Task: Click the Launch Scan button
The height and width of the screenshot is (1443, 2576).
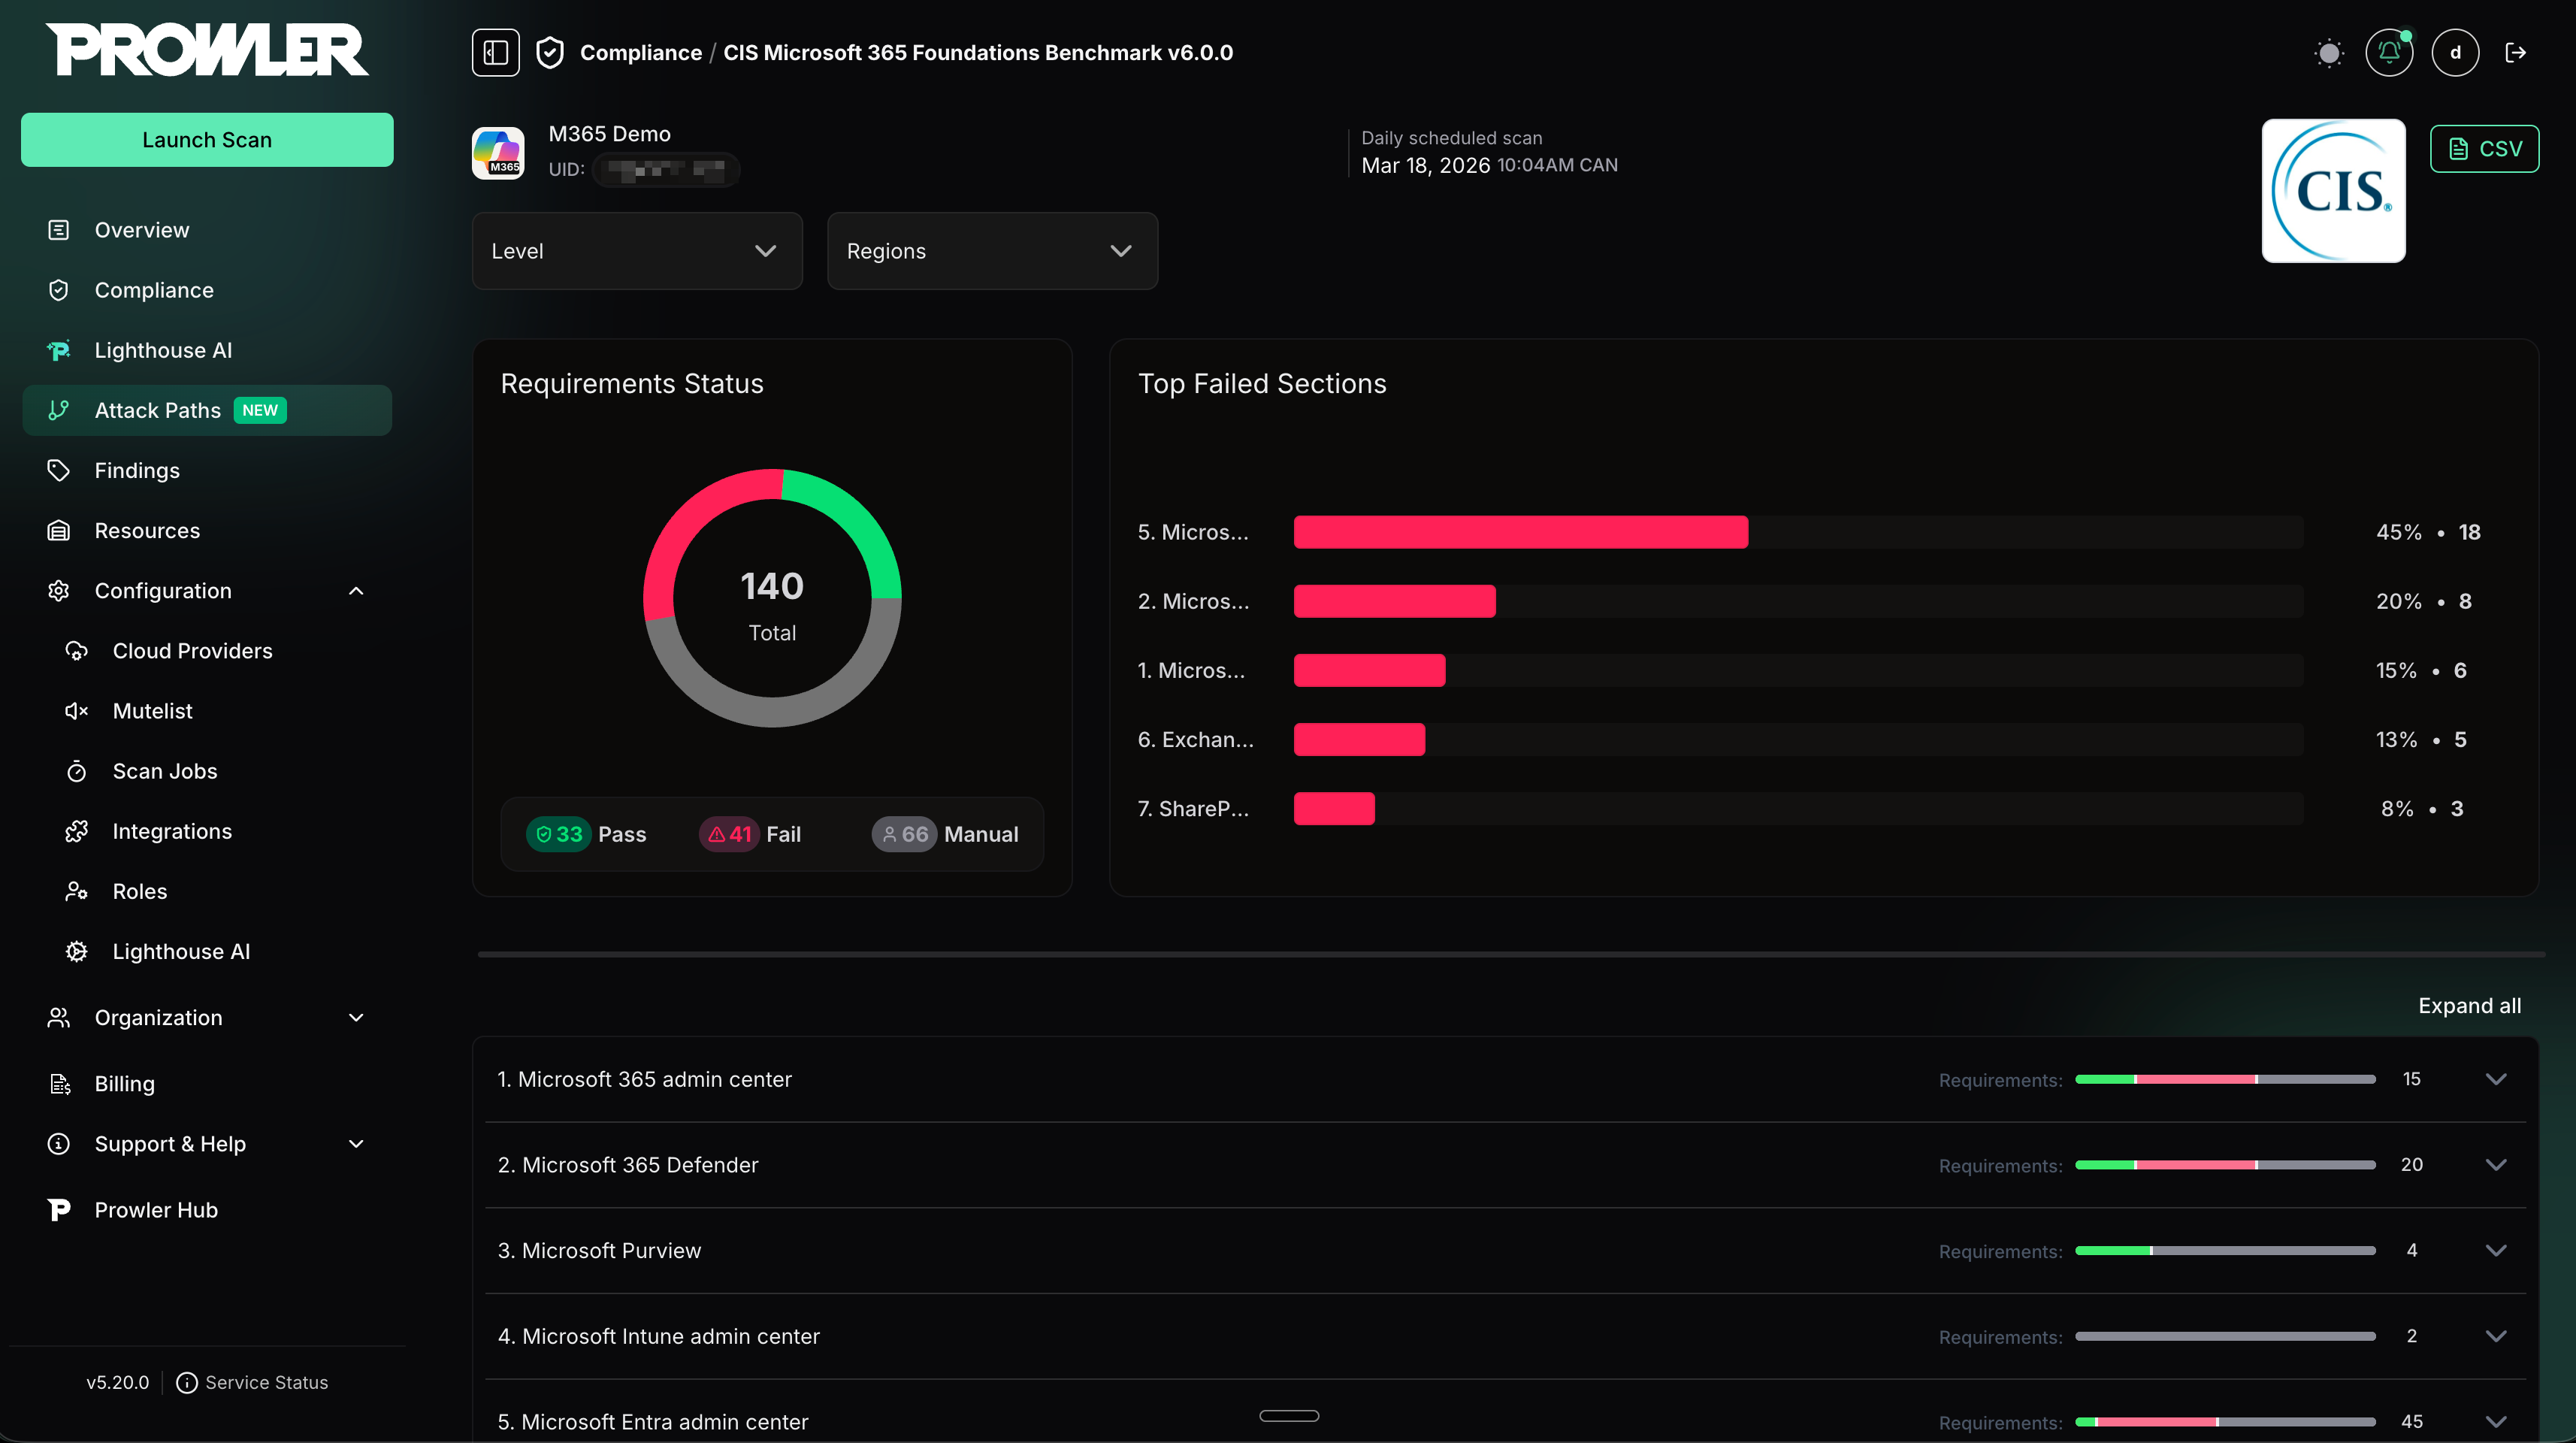Action: 207,140
